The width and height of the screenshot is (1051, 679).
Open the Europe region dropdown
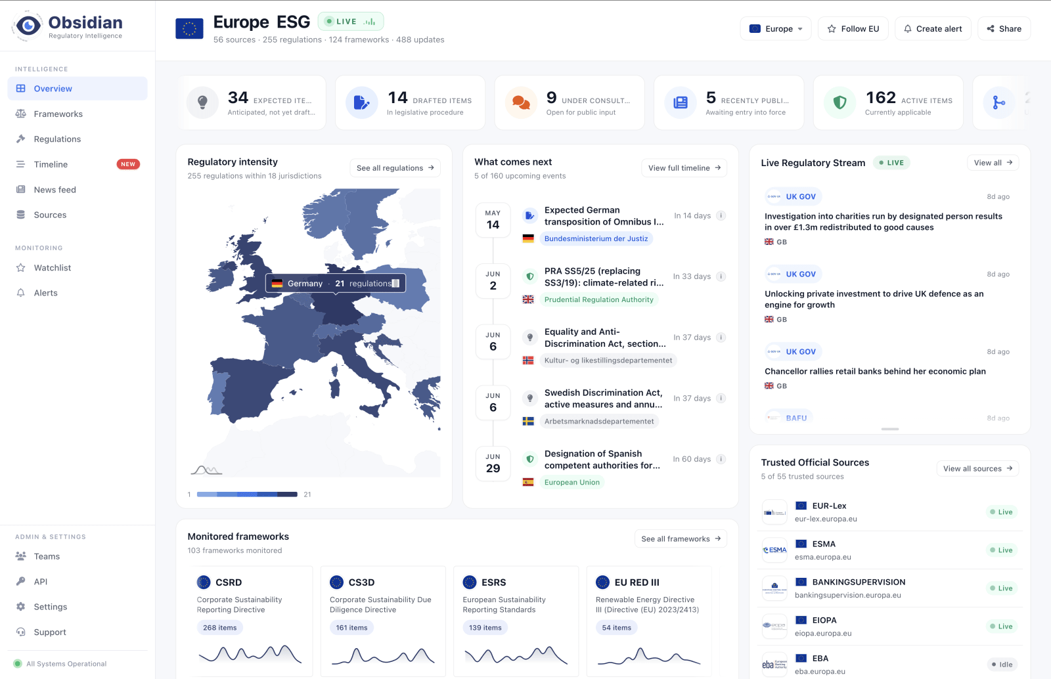(776, 29)
